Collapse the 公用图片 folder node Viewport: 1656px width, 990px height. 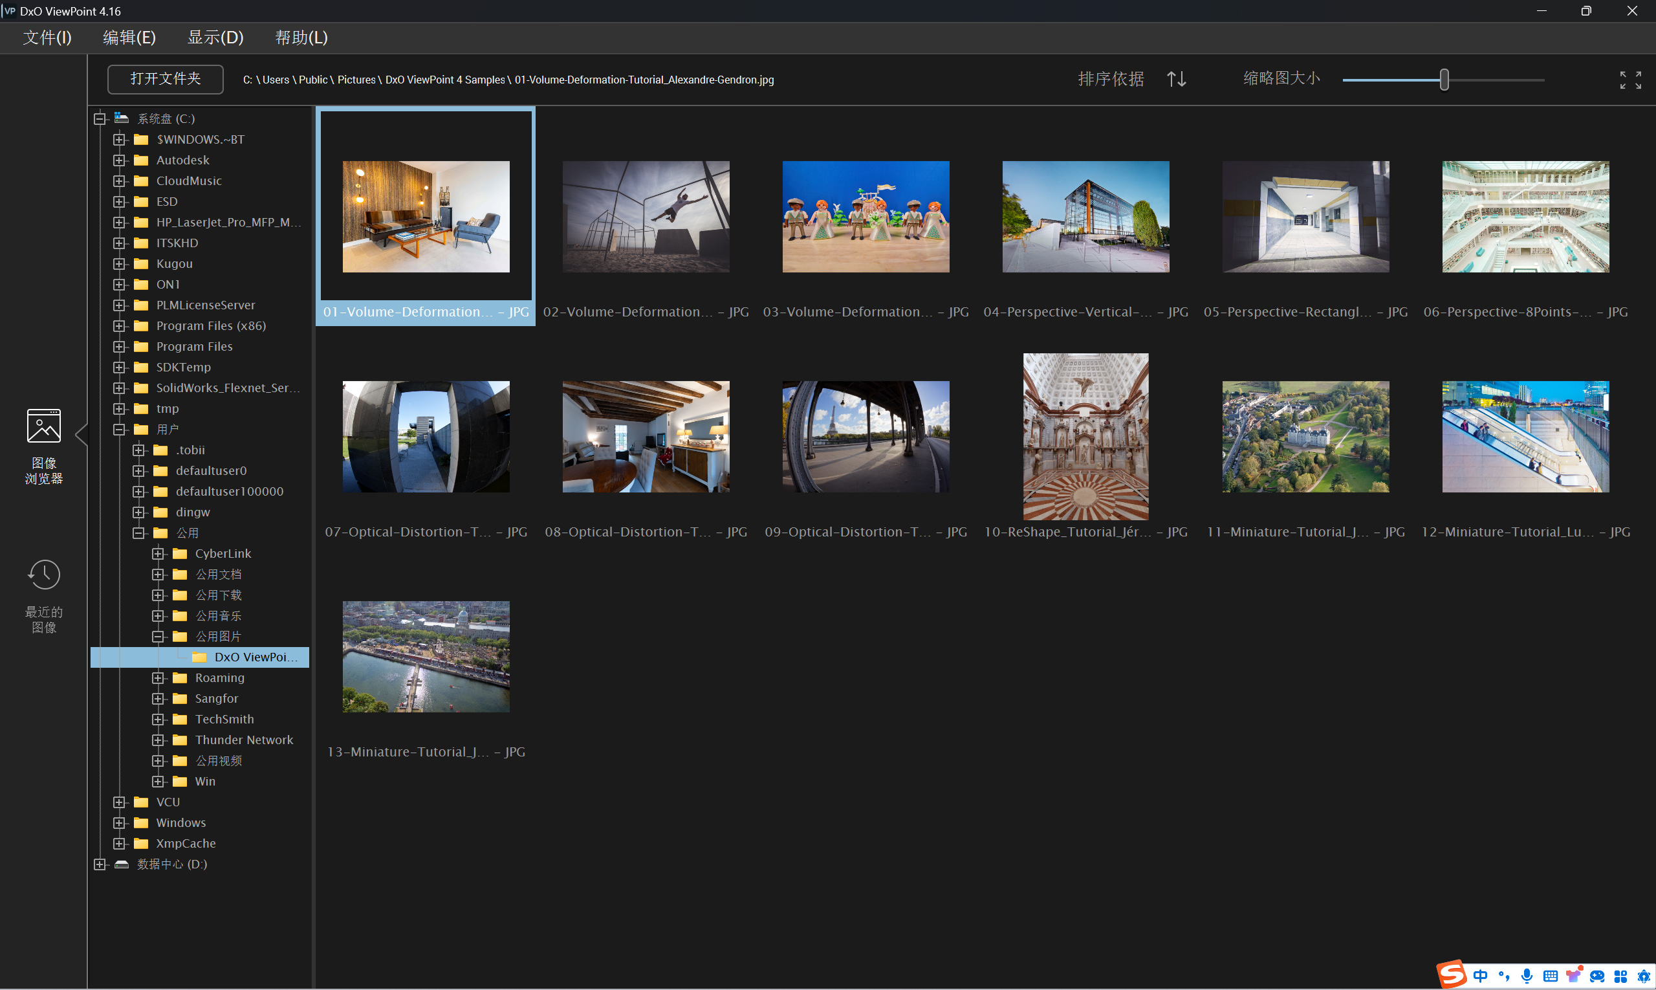point(158,637)
